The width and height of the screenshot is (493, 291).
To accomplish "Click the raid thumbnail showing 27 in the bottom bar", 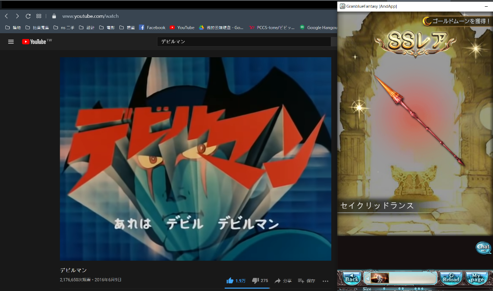I will 379,278.
